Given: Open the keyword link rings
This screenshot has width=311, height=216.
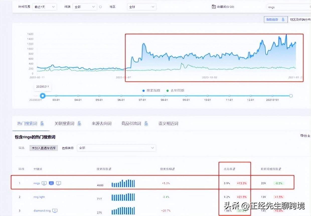Looking at the screenshot, I should coord(37,183).
